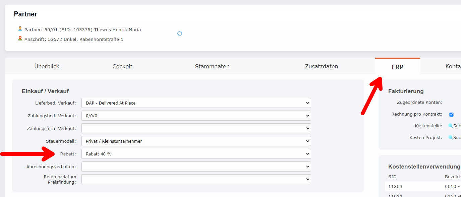Image resolution: width=461 pixels, height=197 pixels.
Task: Click the active ERP tab
Action: (x=398, y=67)
